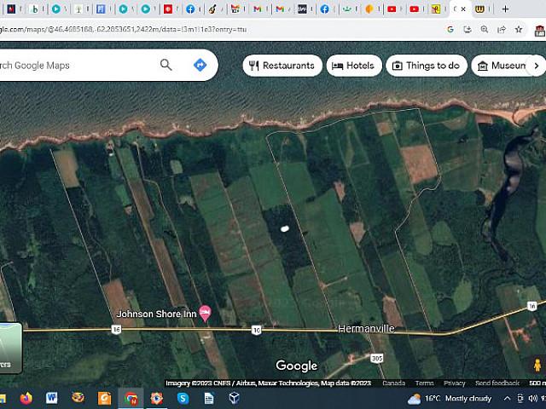Switch to the yellow and red icon tab
546x409 pixels.
coord(436,9)
